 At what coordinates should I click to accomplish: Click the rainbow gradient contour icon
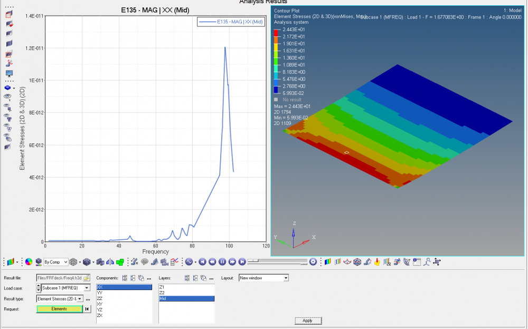tap(328, 262)
